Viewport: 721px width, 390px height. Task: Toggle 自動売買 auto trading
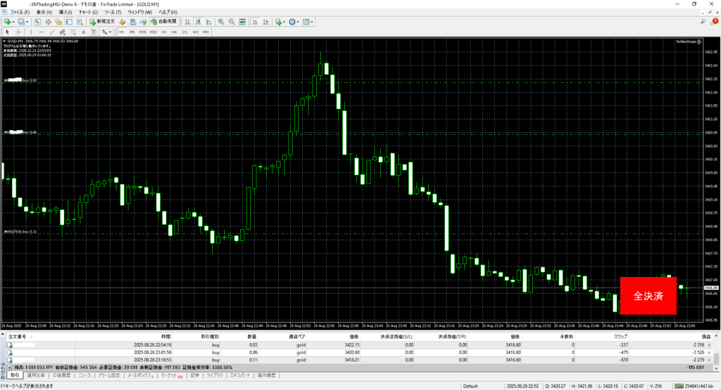pyautogui.click(x=163, y=22)
